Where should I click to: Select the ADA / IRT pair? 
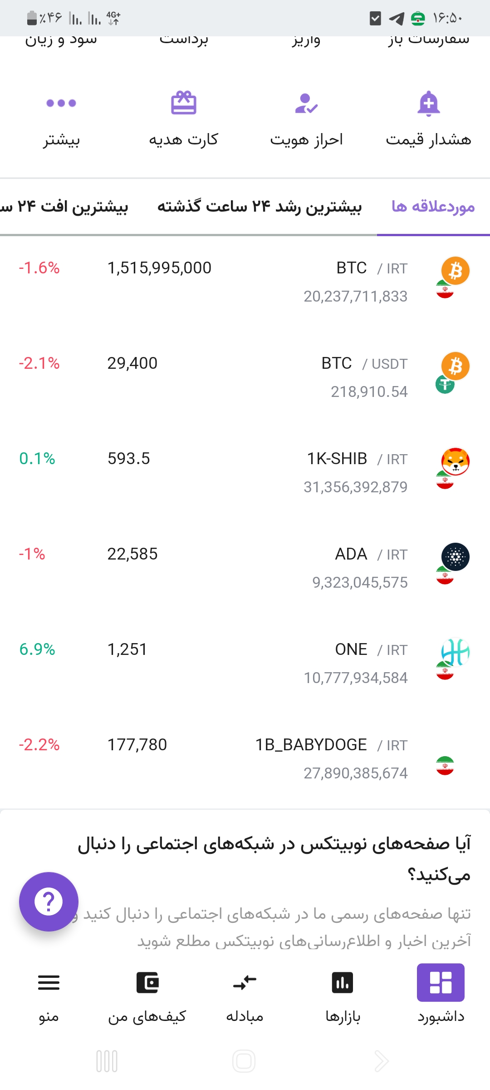click(x=245, y=568)
